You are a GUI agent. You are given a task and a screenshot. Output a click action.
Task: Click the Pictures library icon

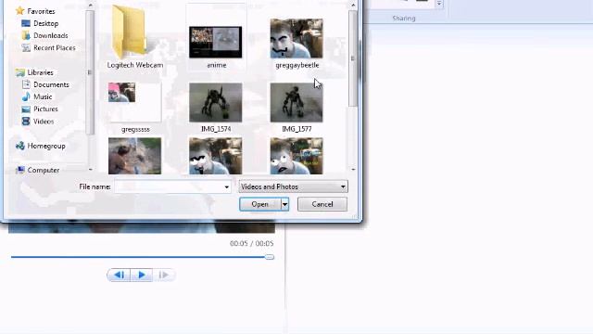(x=26, y=109)
